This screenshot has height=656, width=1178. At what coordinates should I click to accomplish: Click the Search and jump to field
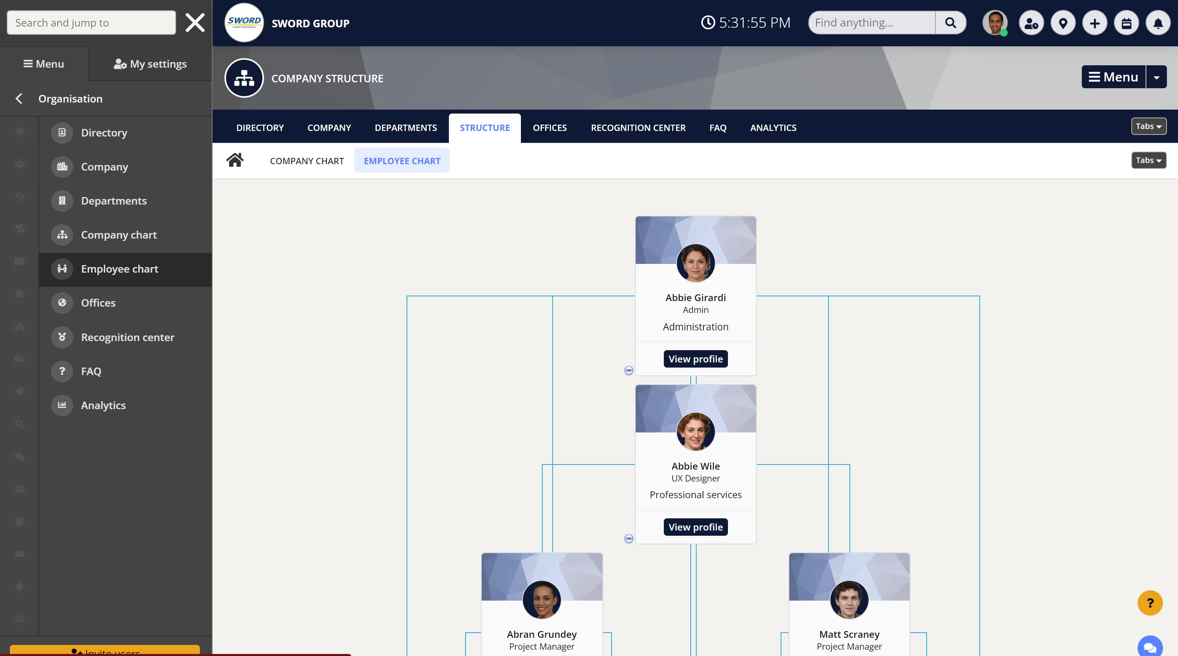(91, 23)
